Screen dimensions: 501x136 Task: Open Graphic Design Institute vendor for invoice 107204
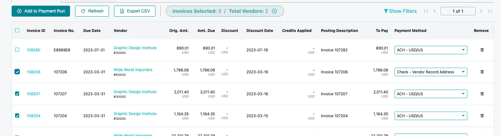click(x=135, y=114)
